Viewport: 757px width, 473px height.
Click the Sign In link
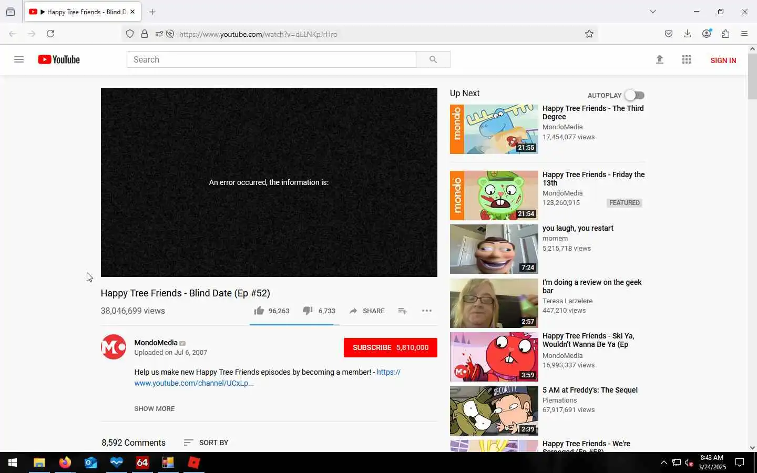[723, 60]
